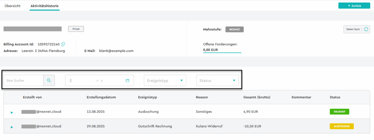The height and width of the screenshot is (140, 374).
Task: Click the Privat tag button
Action: (x=76, y=29)
